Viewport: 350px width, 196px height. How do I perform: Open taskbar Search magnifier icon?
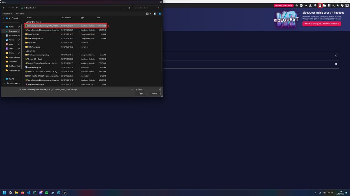[10, 193]
